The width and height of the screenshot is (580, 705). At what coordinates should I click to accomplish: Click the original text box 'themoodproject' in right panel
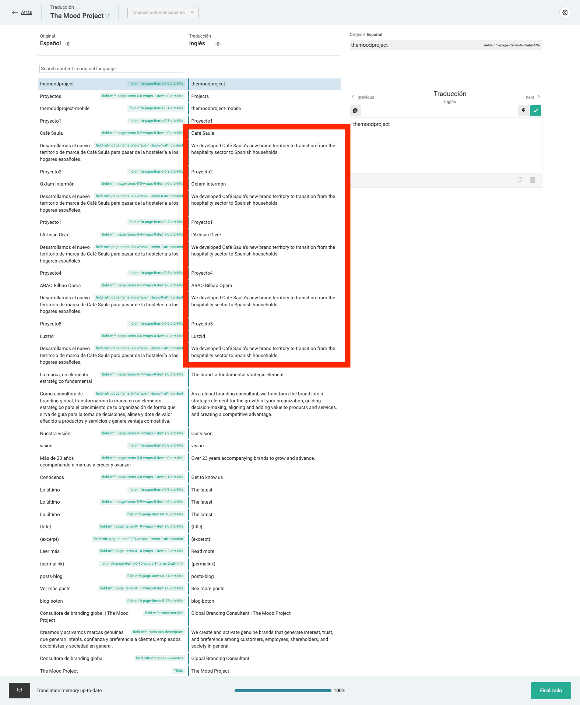(446, 45)
